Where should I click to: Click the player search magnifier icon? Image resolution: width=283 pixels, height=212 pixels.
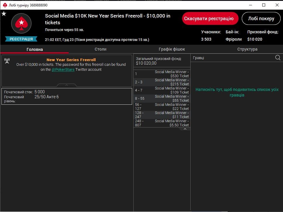pos(278,58)
